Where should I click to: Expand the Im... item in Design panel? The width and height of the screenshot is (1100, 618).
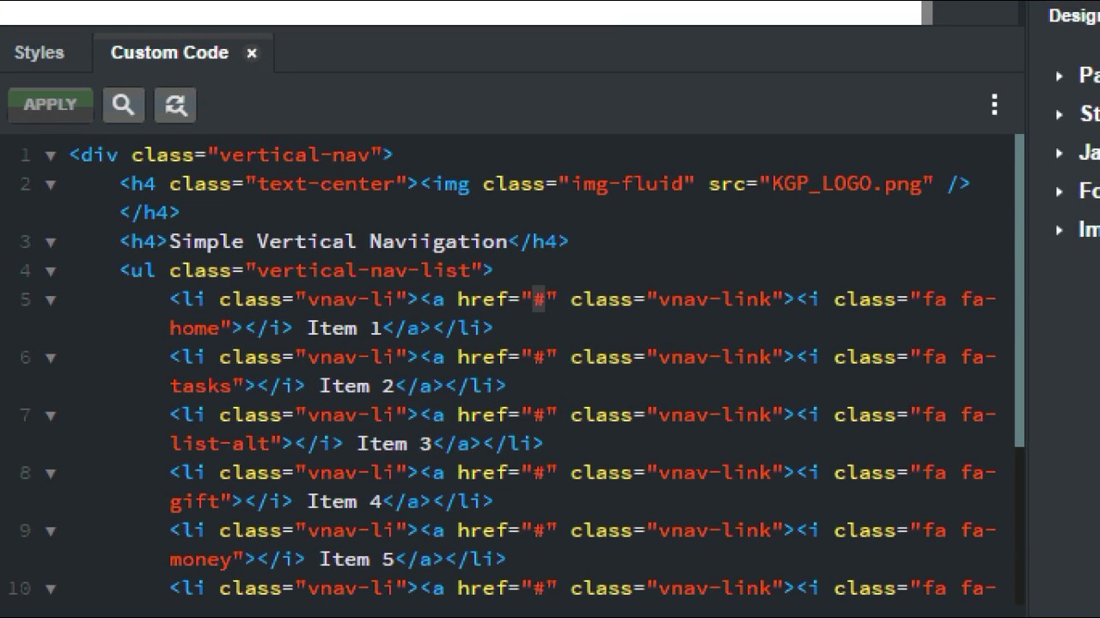pyautogui.click(x=1060, y=229)
